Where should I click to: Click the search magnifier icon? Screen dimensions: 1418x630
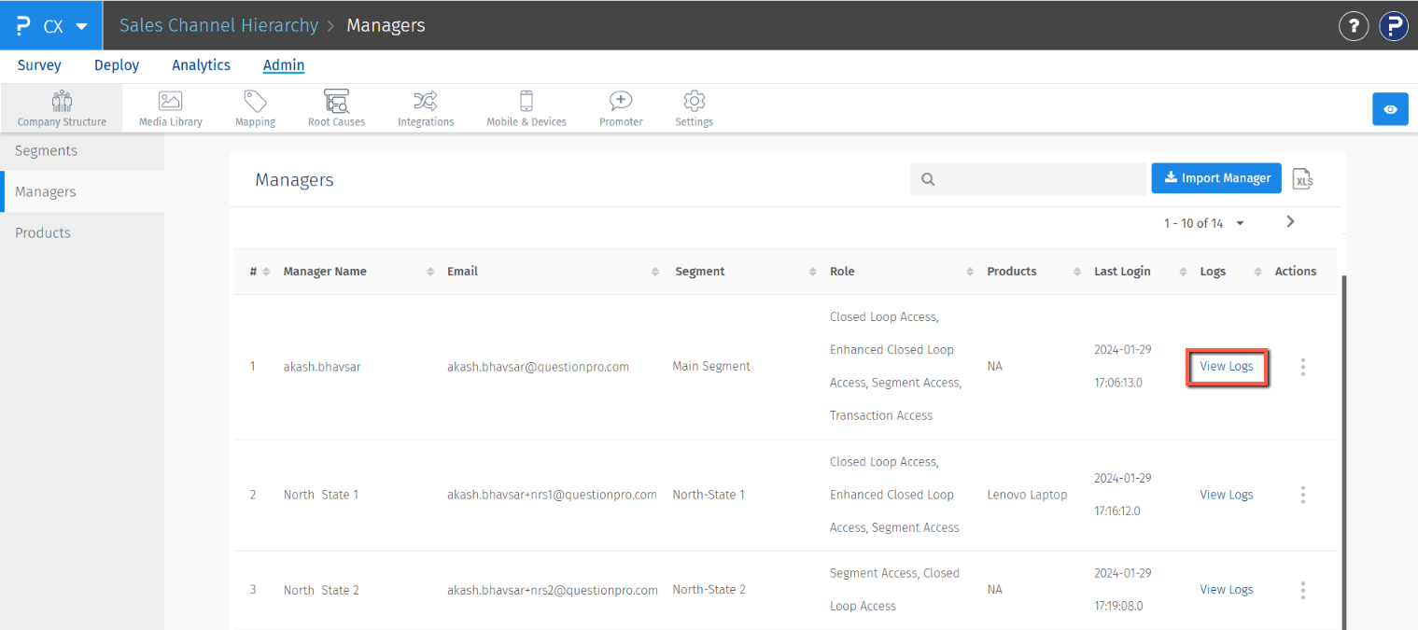(x=928, y=179)
